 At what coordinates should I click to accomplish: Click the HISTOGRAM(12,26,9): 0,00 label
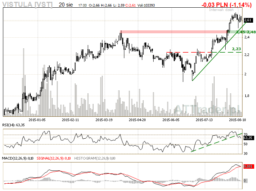tap(95, 158)
